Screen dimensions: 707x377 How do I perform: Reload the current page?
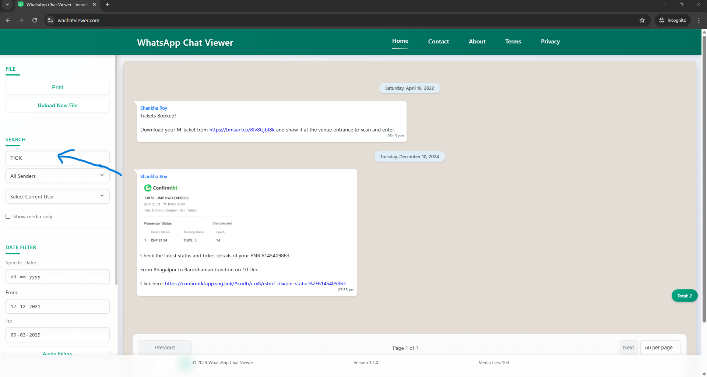[x=35, y=20]
